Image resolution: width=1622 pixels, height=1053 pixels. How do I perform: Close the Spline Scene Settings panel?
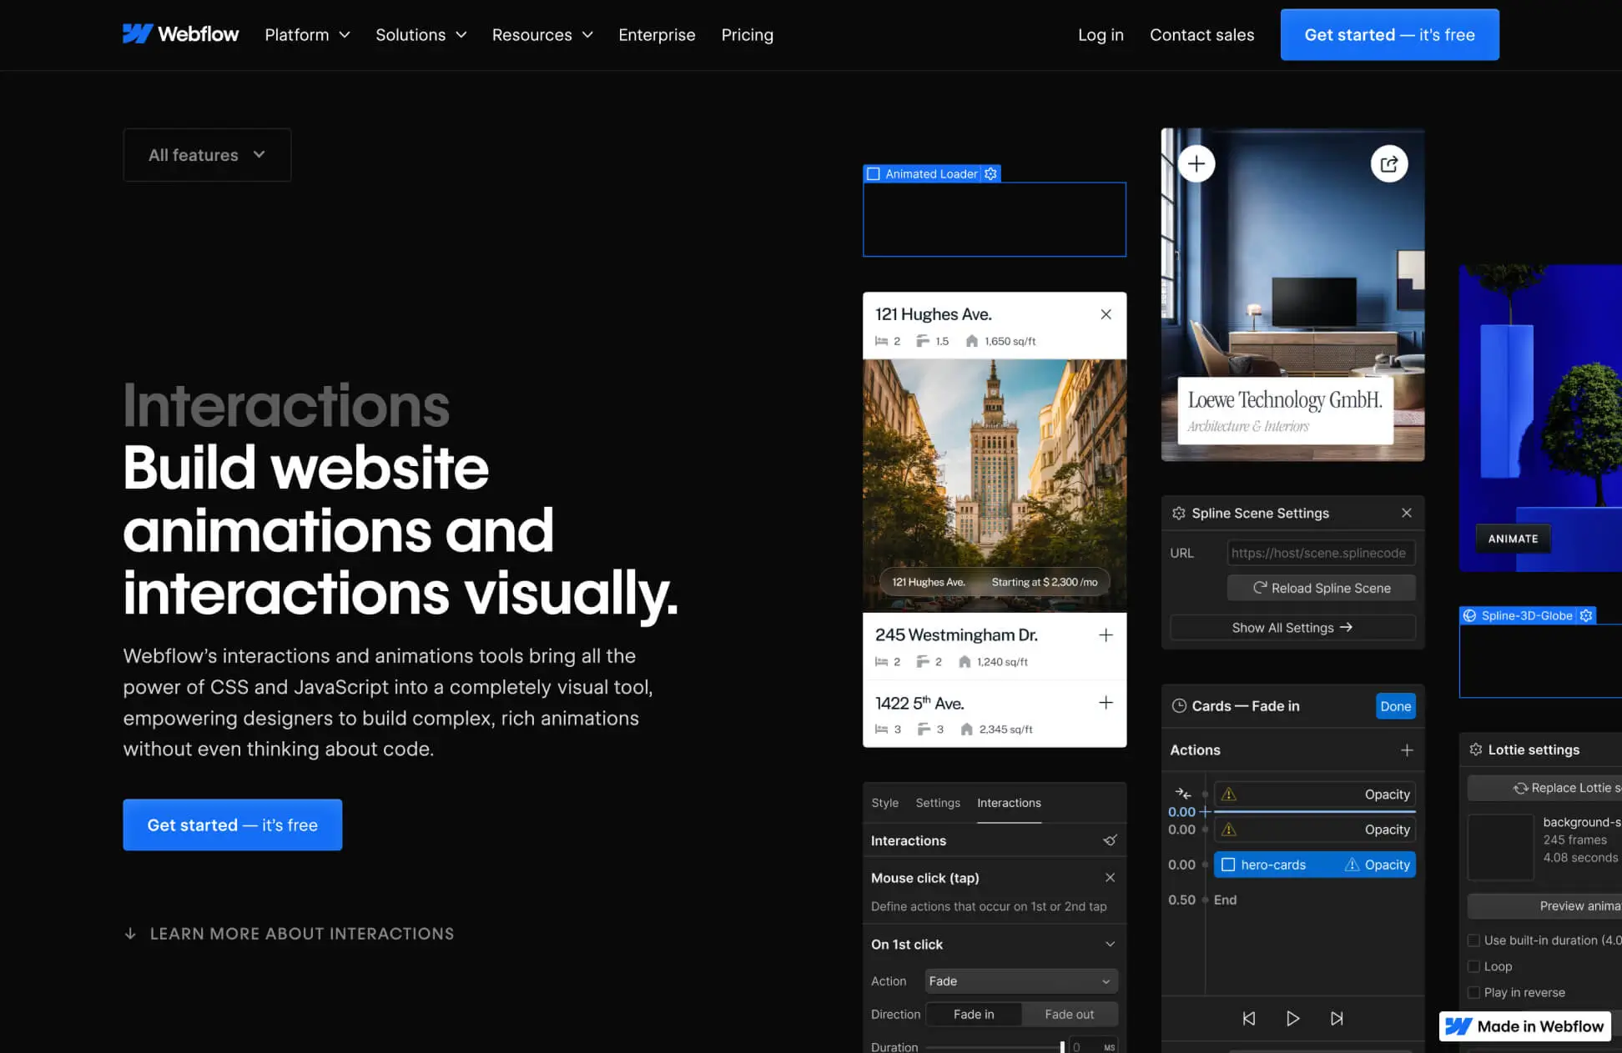pyautogui.click(x=1407, y=513)
